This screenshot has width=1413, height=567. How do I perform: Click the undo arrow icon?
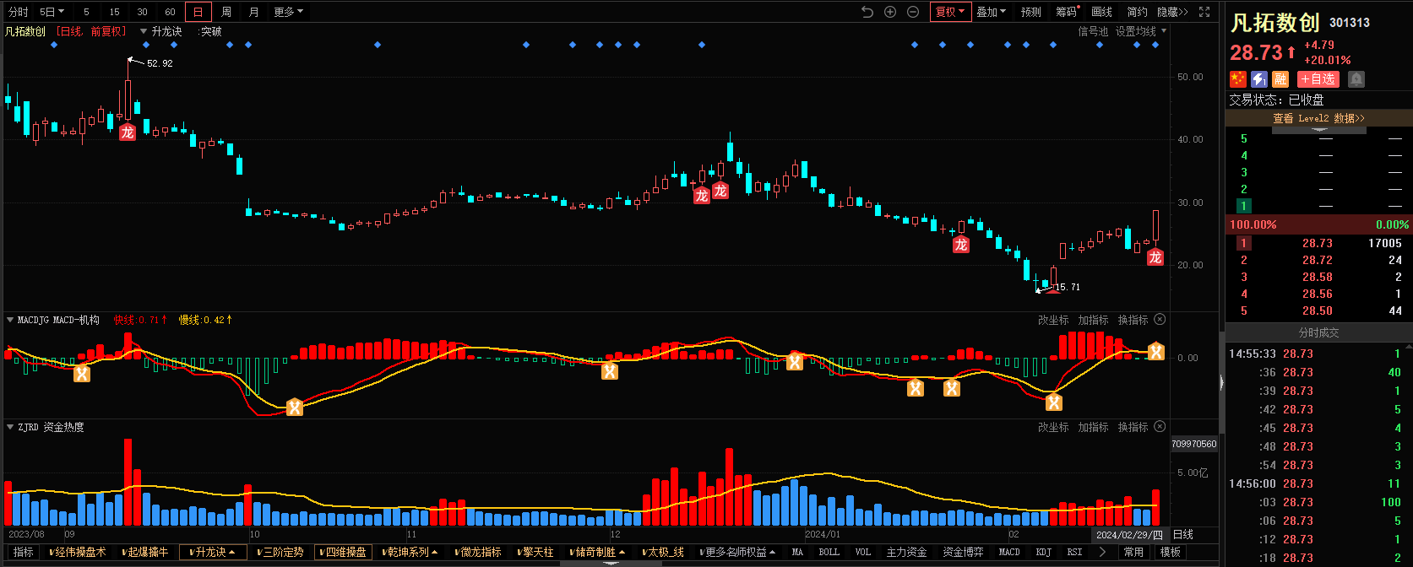point(867,12)
